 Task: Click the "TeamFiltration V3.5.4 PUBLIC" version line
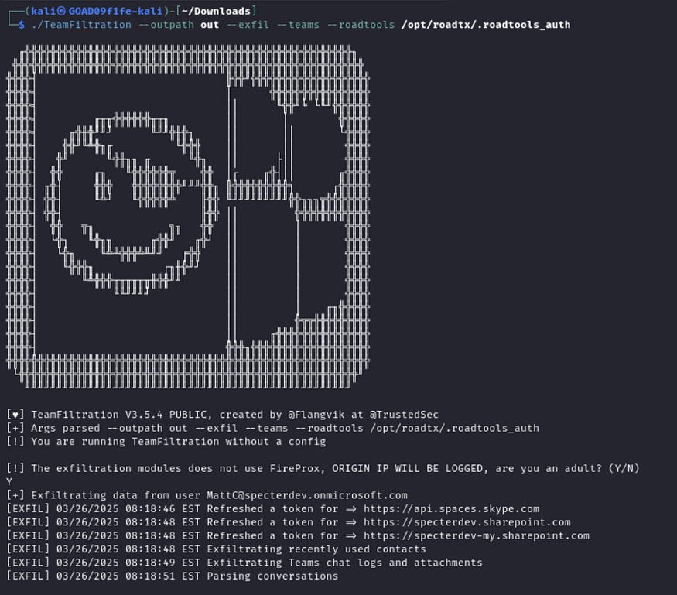(x=222, y=415)
